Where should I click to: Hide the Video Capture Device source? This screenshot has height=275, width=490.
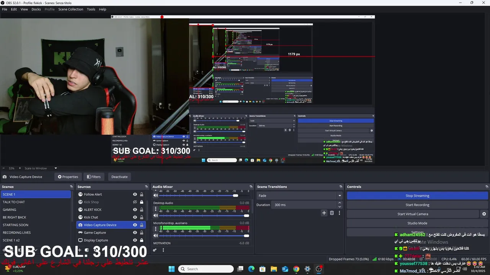[135, 225]
